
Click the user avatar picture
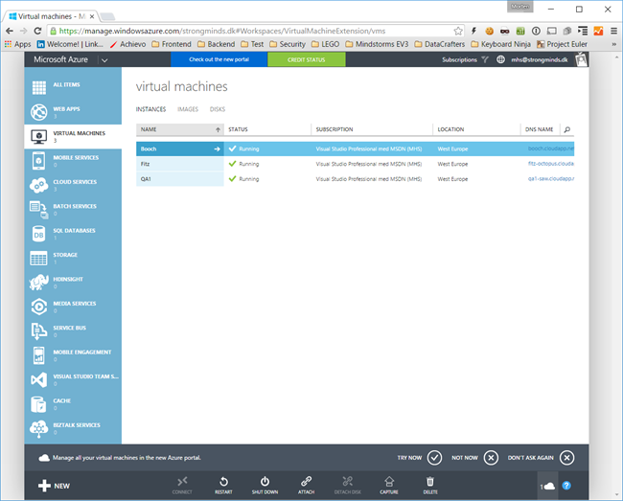click(x=581, y=59)
